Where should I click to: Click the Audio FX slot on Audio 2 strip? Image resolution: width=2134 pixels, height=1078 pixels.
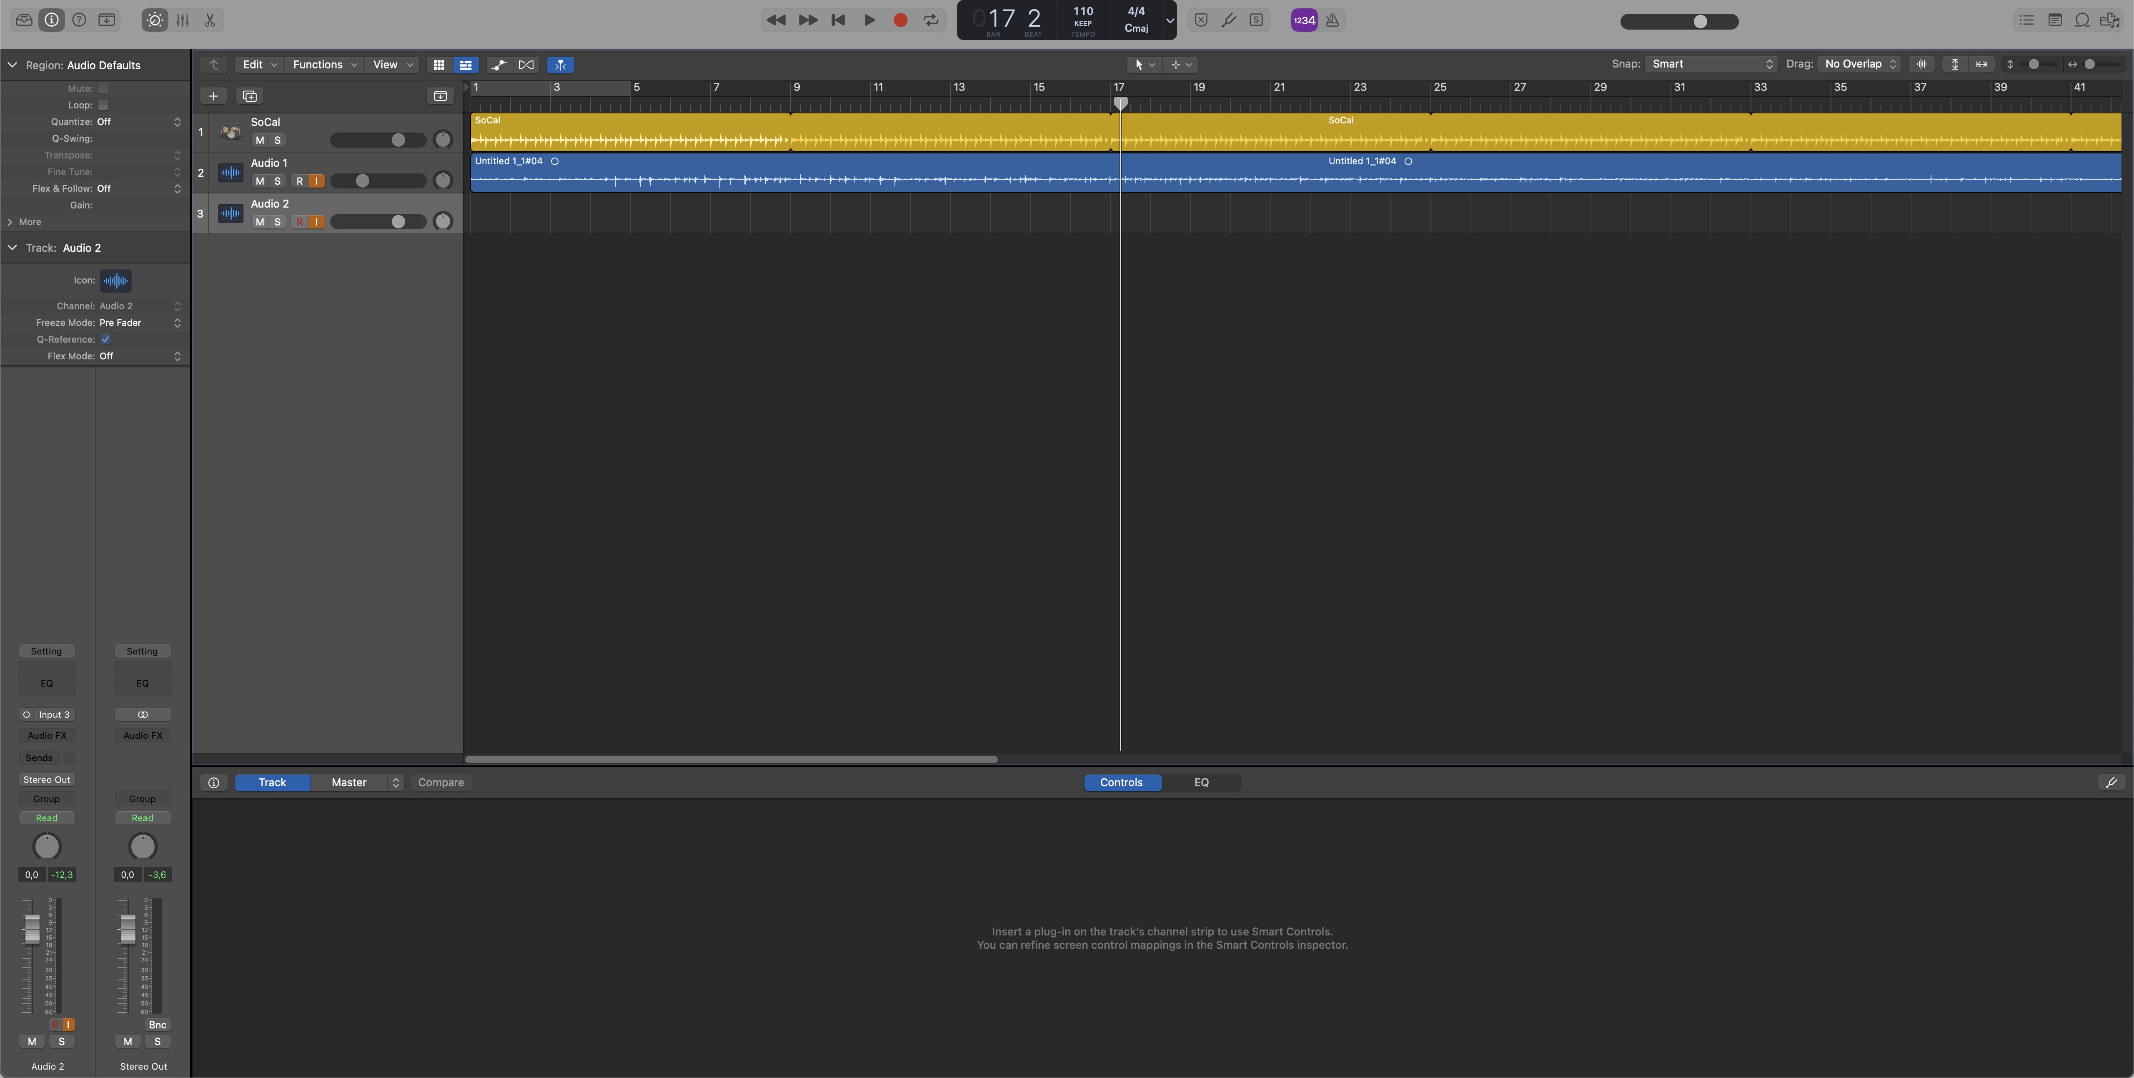click(x=47, y=736)
